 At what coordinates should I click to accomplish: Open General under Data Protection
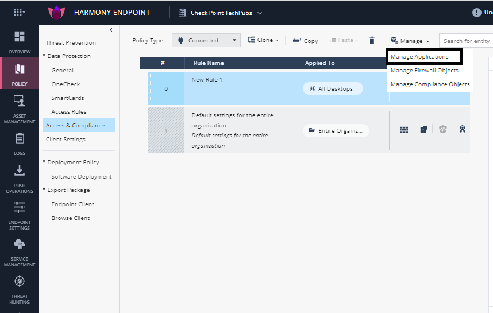point(62,71)
